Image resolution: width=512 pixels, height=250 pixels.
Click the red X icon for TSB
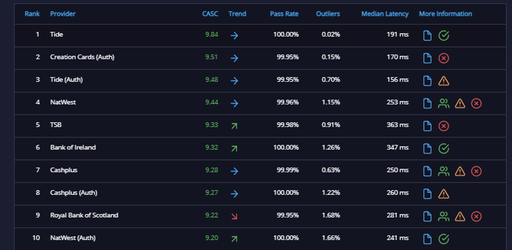pos(444,126)
